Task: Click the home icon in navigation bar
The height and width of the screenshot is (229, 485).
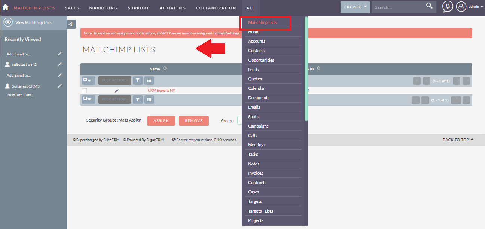Action: [6, 7]
